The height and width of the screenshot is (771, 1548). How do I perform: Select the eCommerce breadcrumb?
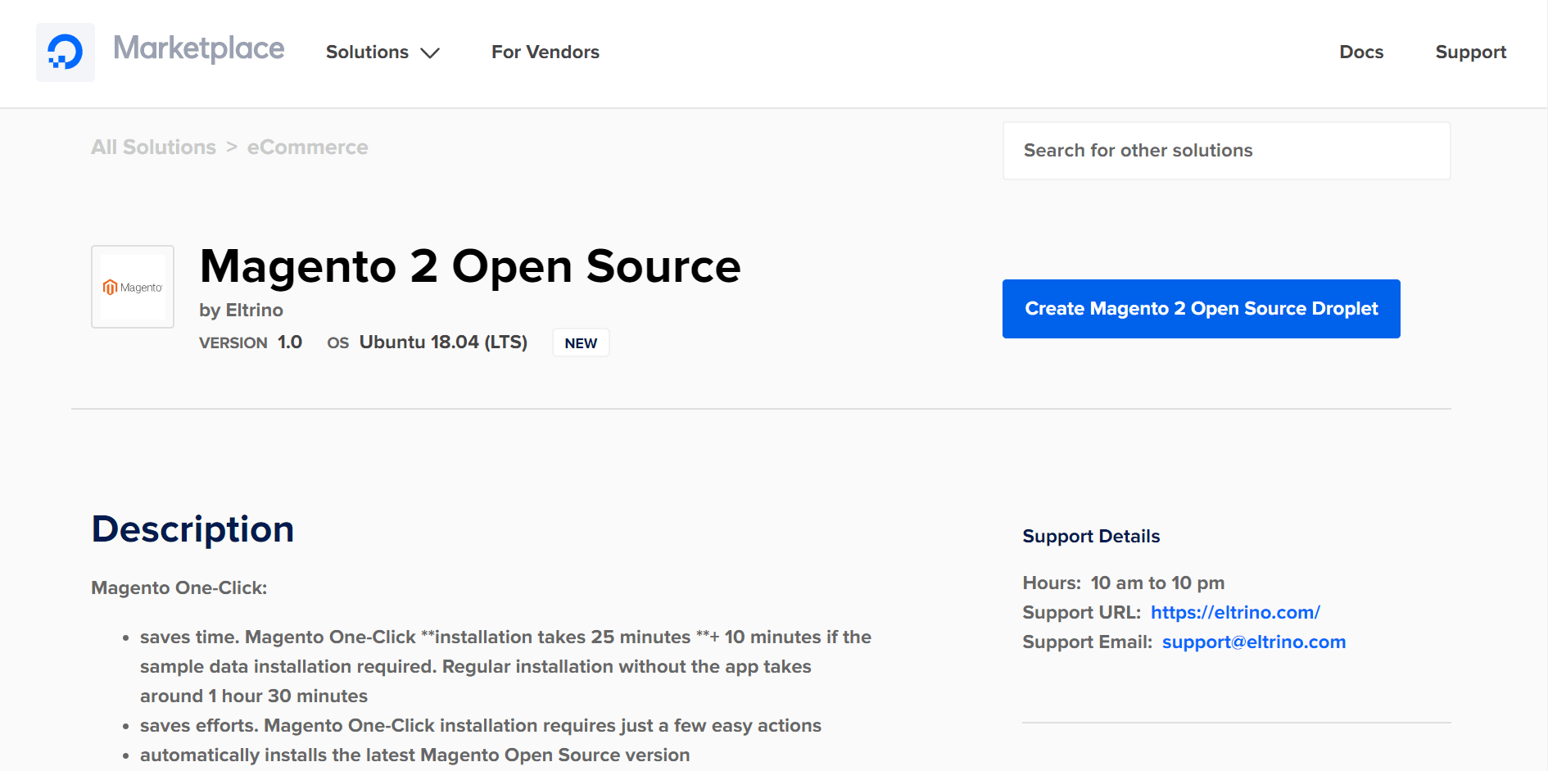tap(307, 147)
